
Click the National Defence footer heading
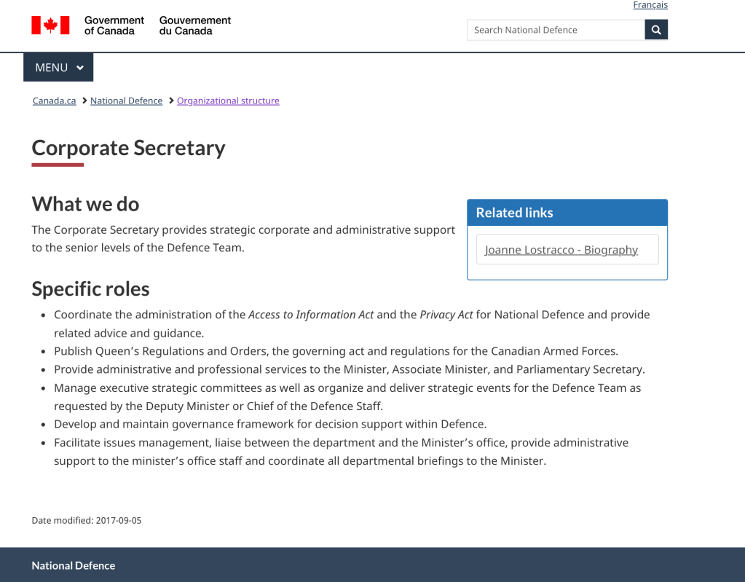point(73,565)
